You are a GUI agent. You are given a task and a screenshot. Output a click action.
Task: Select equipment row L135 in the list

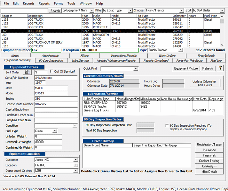[x=110, y=19]
